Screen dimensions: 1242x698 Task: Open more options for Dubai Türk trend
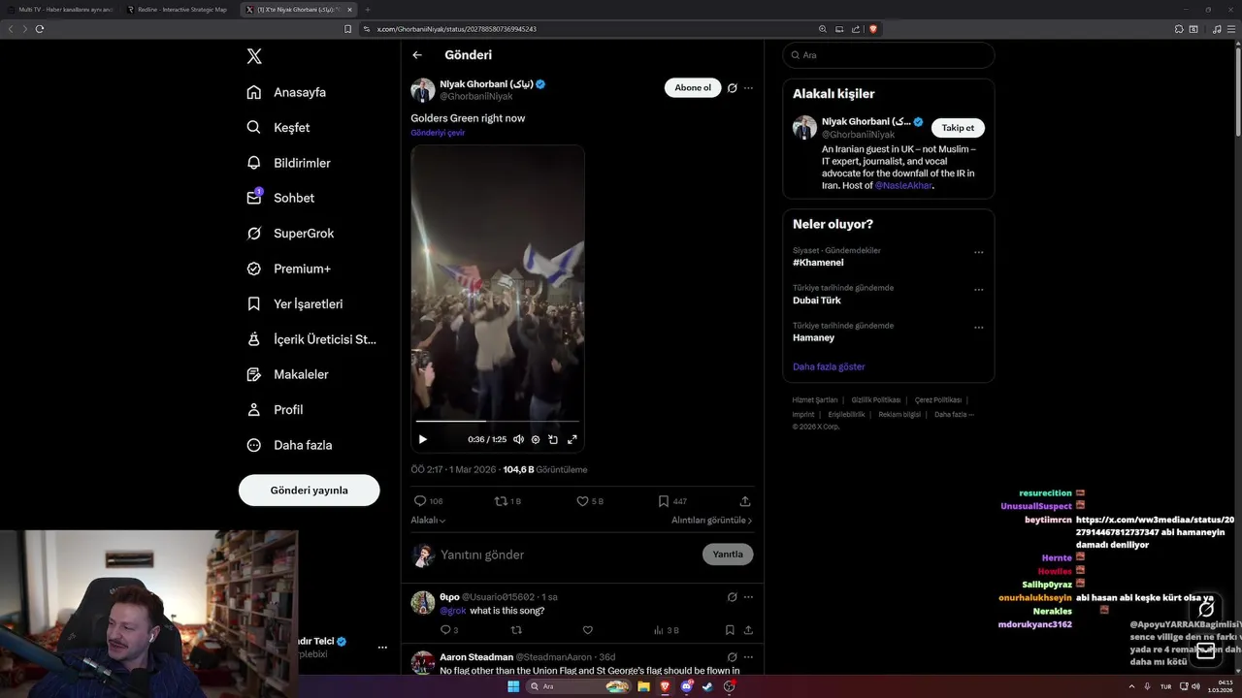pyautogui.click(x=979, y=290)
